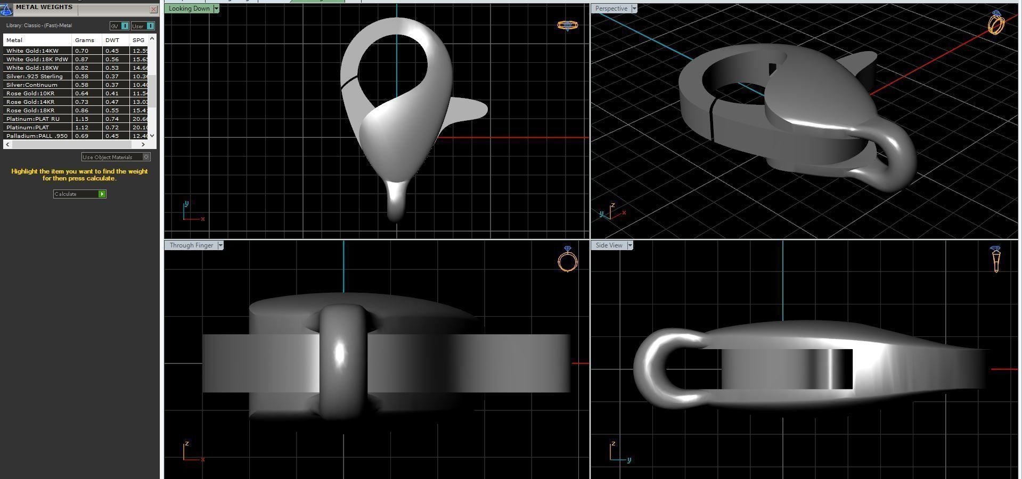
Task: Click the Metal Weights panel icon
Action: coord(6,10)
